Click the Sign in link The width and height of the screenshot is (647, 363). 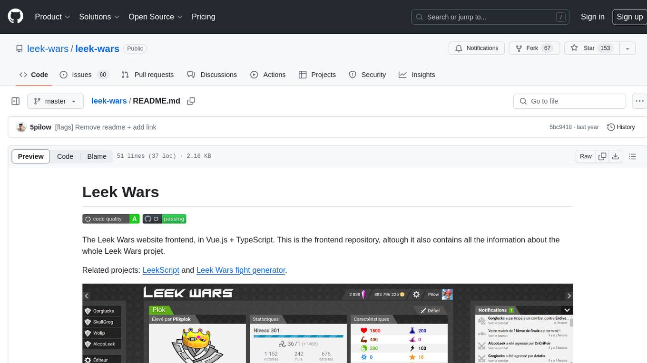pos(592,17)
